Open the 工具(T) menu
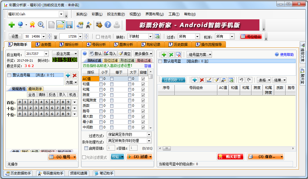This screenshot has width=308, height=179. [174, 14]
